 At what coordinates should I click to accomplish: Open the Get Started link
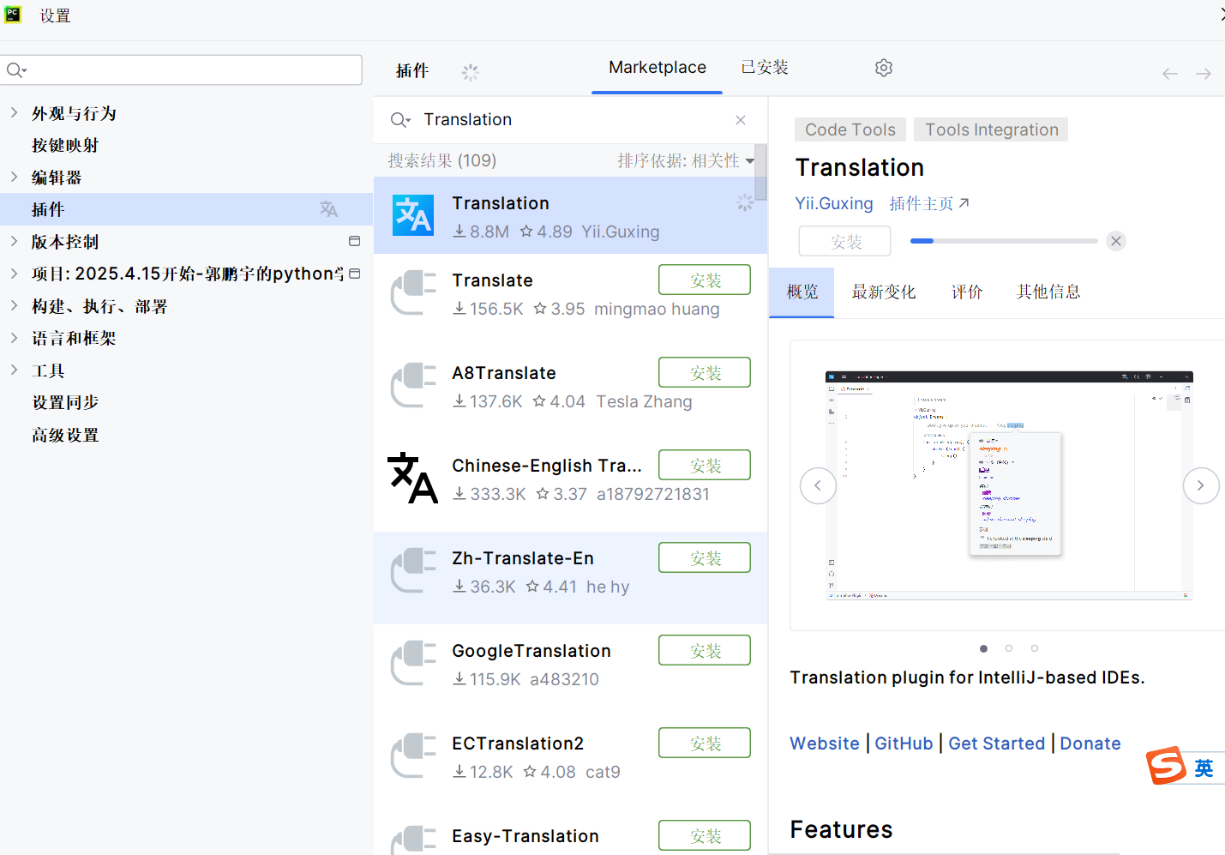pyautogui.click(x=997, y=744)
